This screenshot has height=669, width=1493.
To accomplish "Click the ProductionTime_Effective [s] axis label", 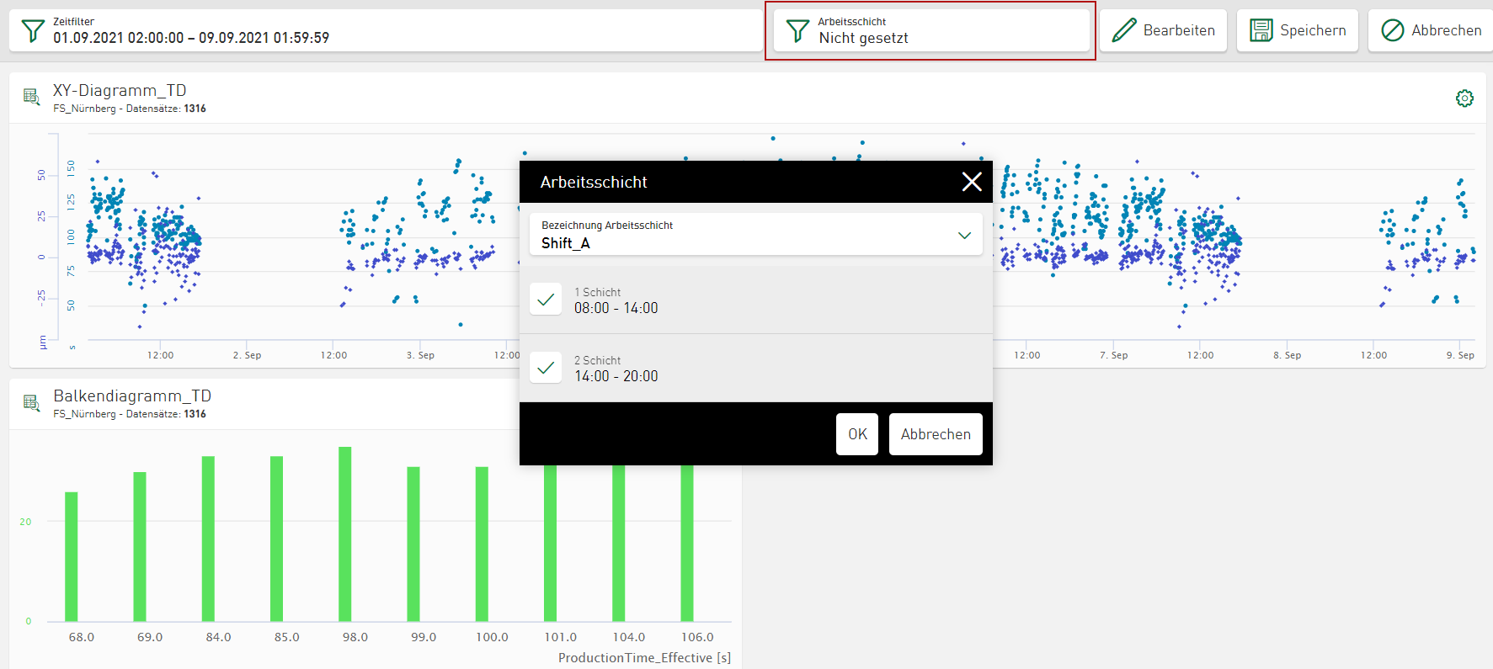I will (x=644, y=658).
